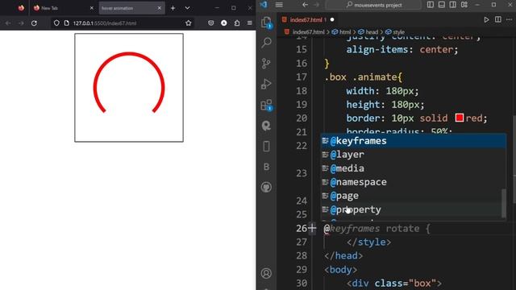The height and width of the screenshot is (290, 516).
Task: Click the Run play button in editor
Action: [486, 19]
